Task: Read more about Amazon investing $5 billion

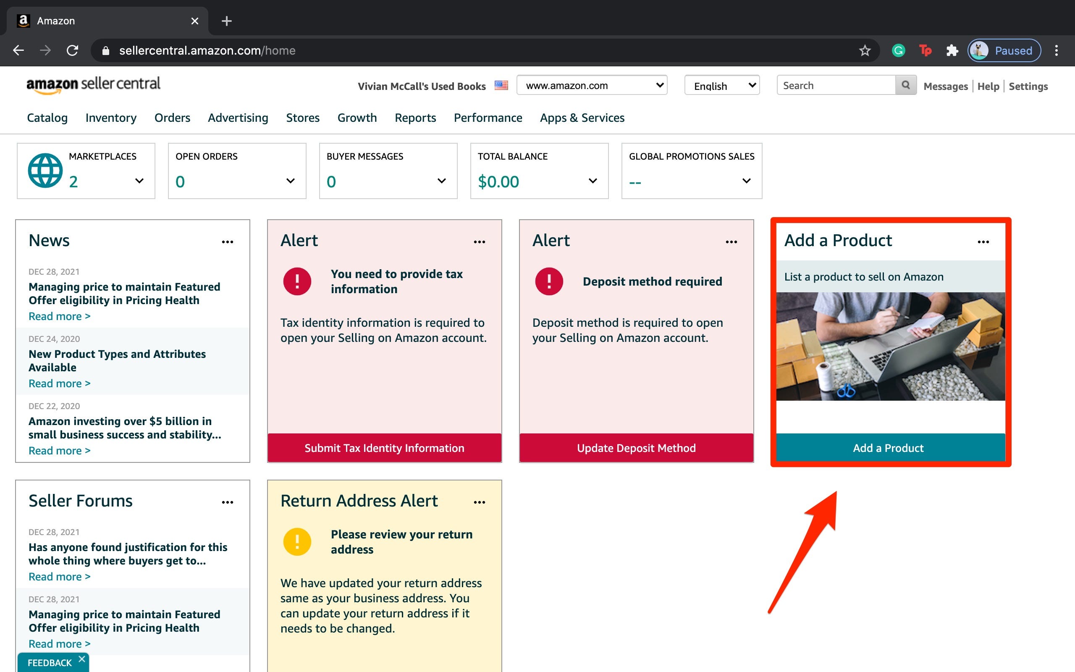Action: coord(60,450)
